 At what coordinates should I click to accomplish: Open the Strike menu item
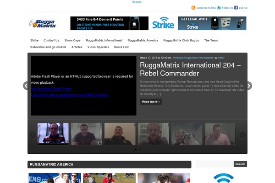34,40
